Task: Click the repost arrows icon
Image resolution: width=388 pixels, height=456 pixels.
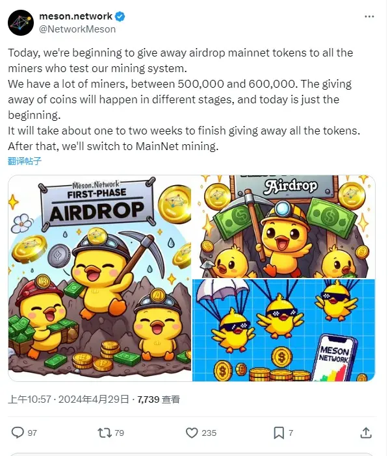Action: (105, 433)
